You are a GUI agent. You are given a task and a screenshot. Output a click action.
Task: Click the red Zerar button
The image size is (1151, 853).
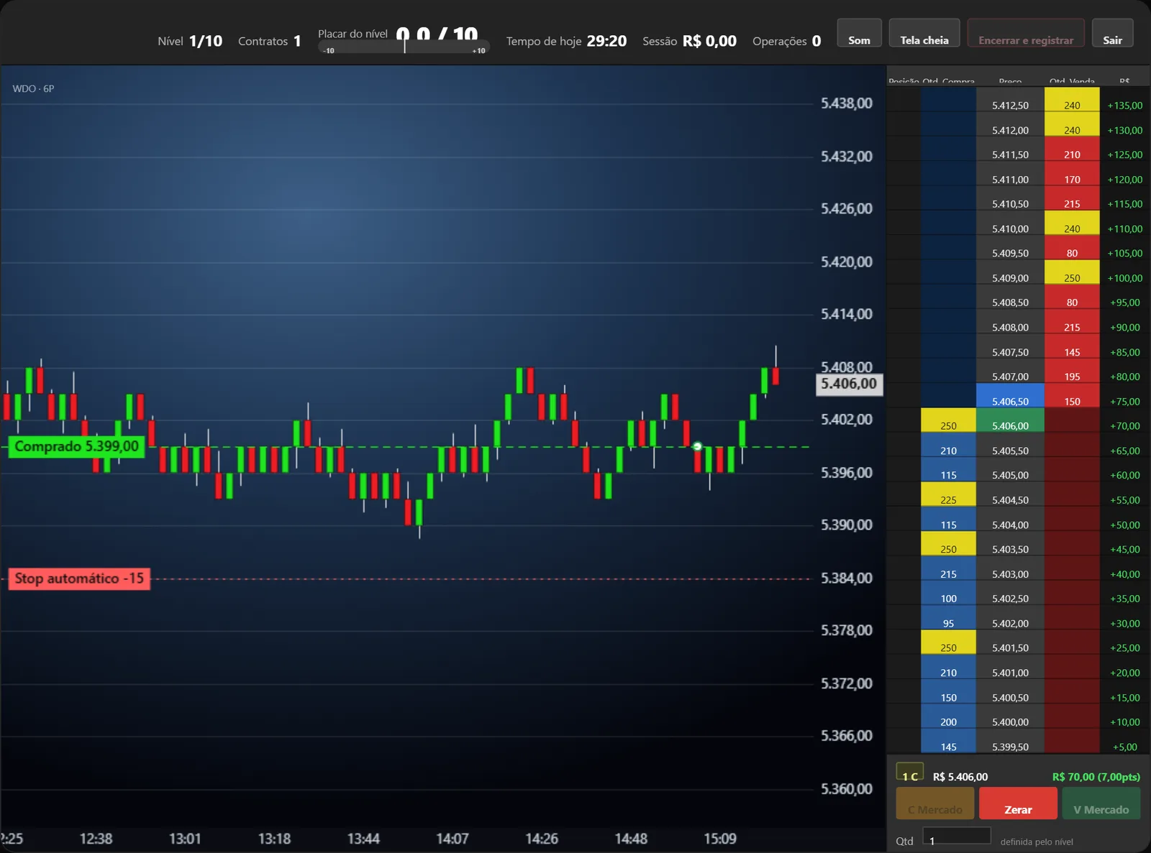click(x=1018, y=803)
